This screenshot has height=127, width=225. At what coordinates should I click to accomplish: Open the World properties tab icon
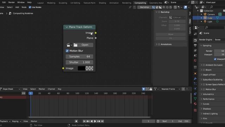(195, 60)
